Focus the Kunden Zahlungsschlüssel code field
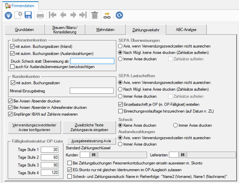 pyautogui.click(x=85, y=155)
